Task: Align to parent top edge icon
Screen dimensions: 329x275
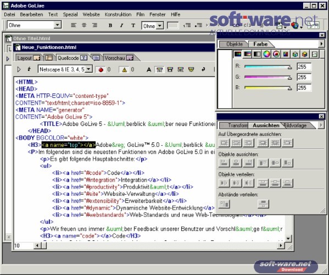Action: [263, 143]
